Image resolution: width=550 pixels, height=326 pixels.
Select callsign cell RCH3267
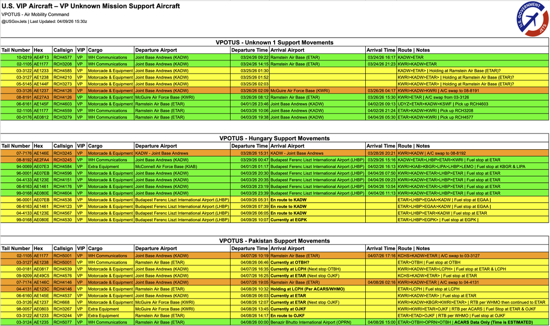pyautogui.click(x=63, y=309)
